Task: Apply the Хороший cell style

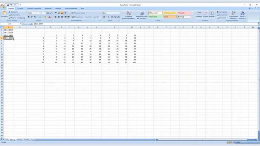Action: click(155, 17)
